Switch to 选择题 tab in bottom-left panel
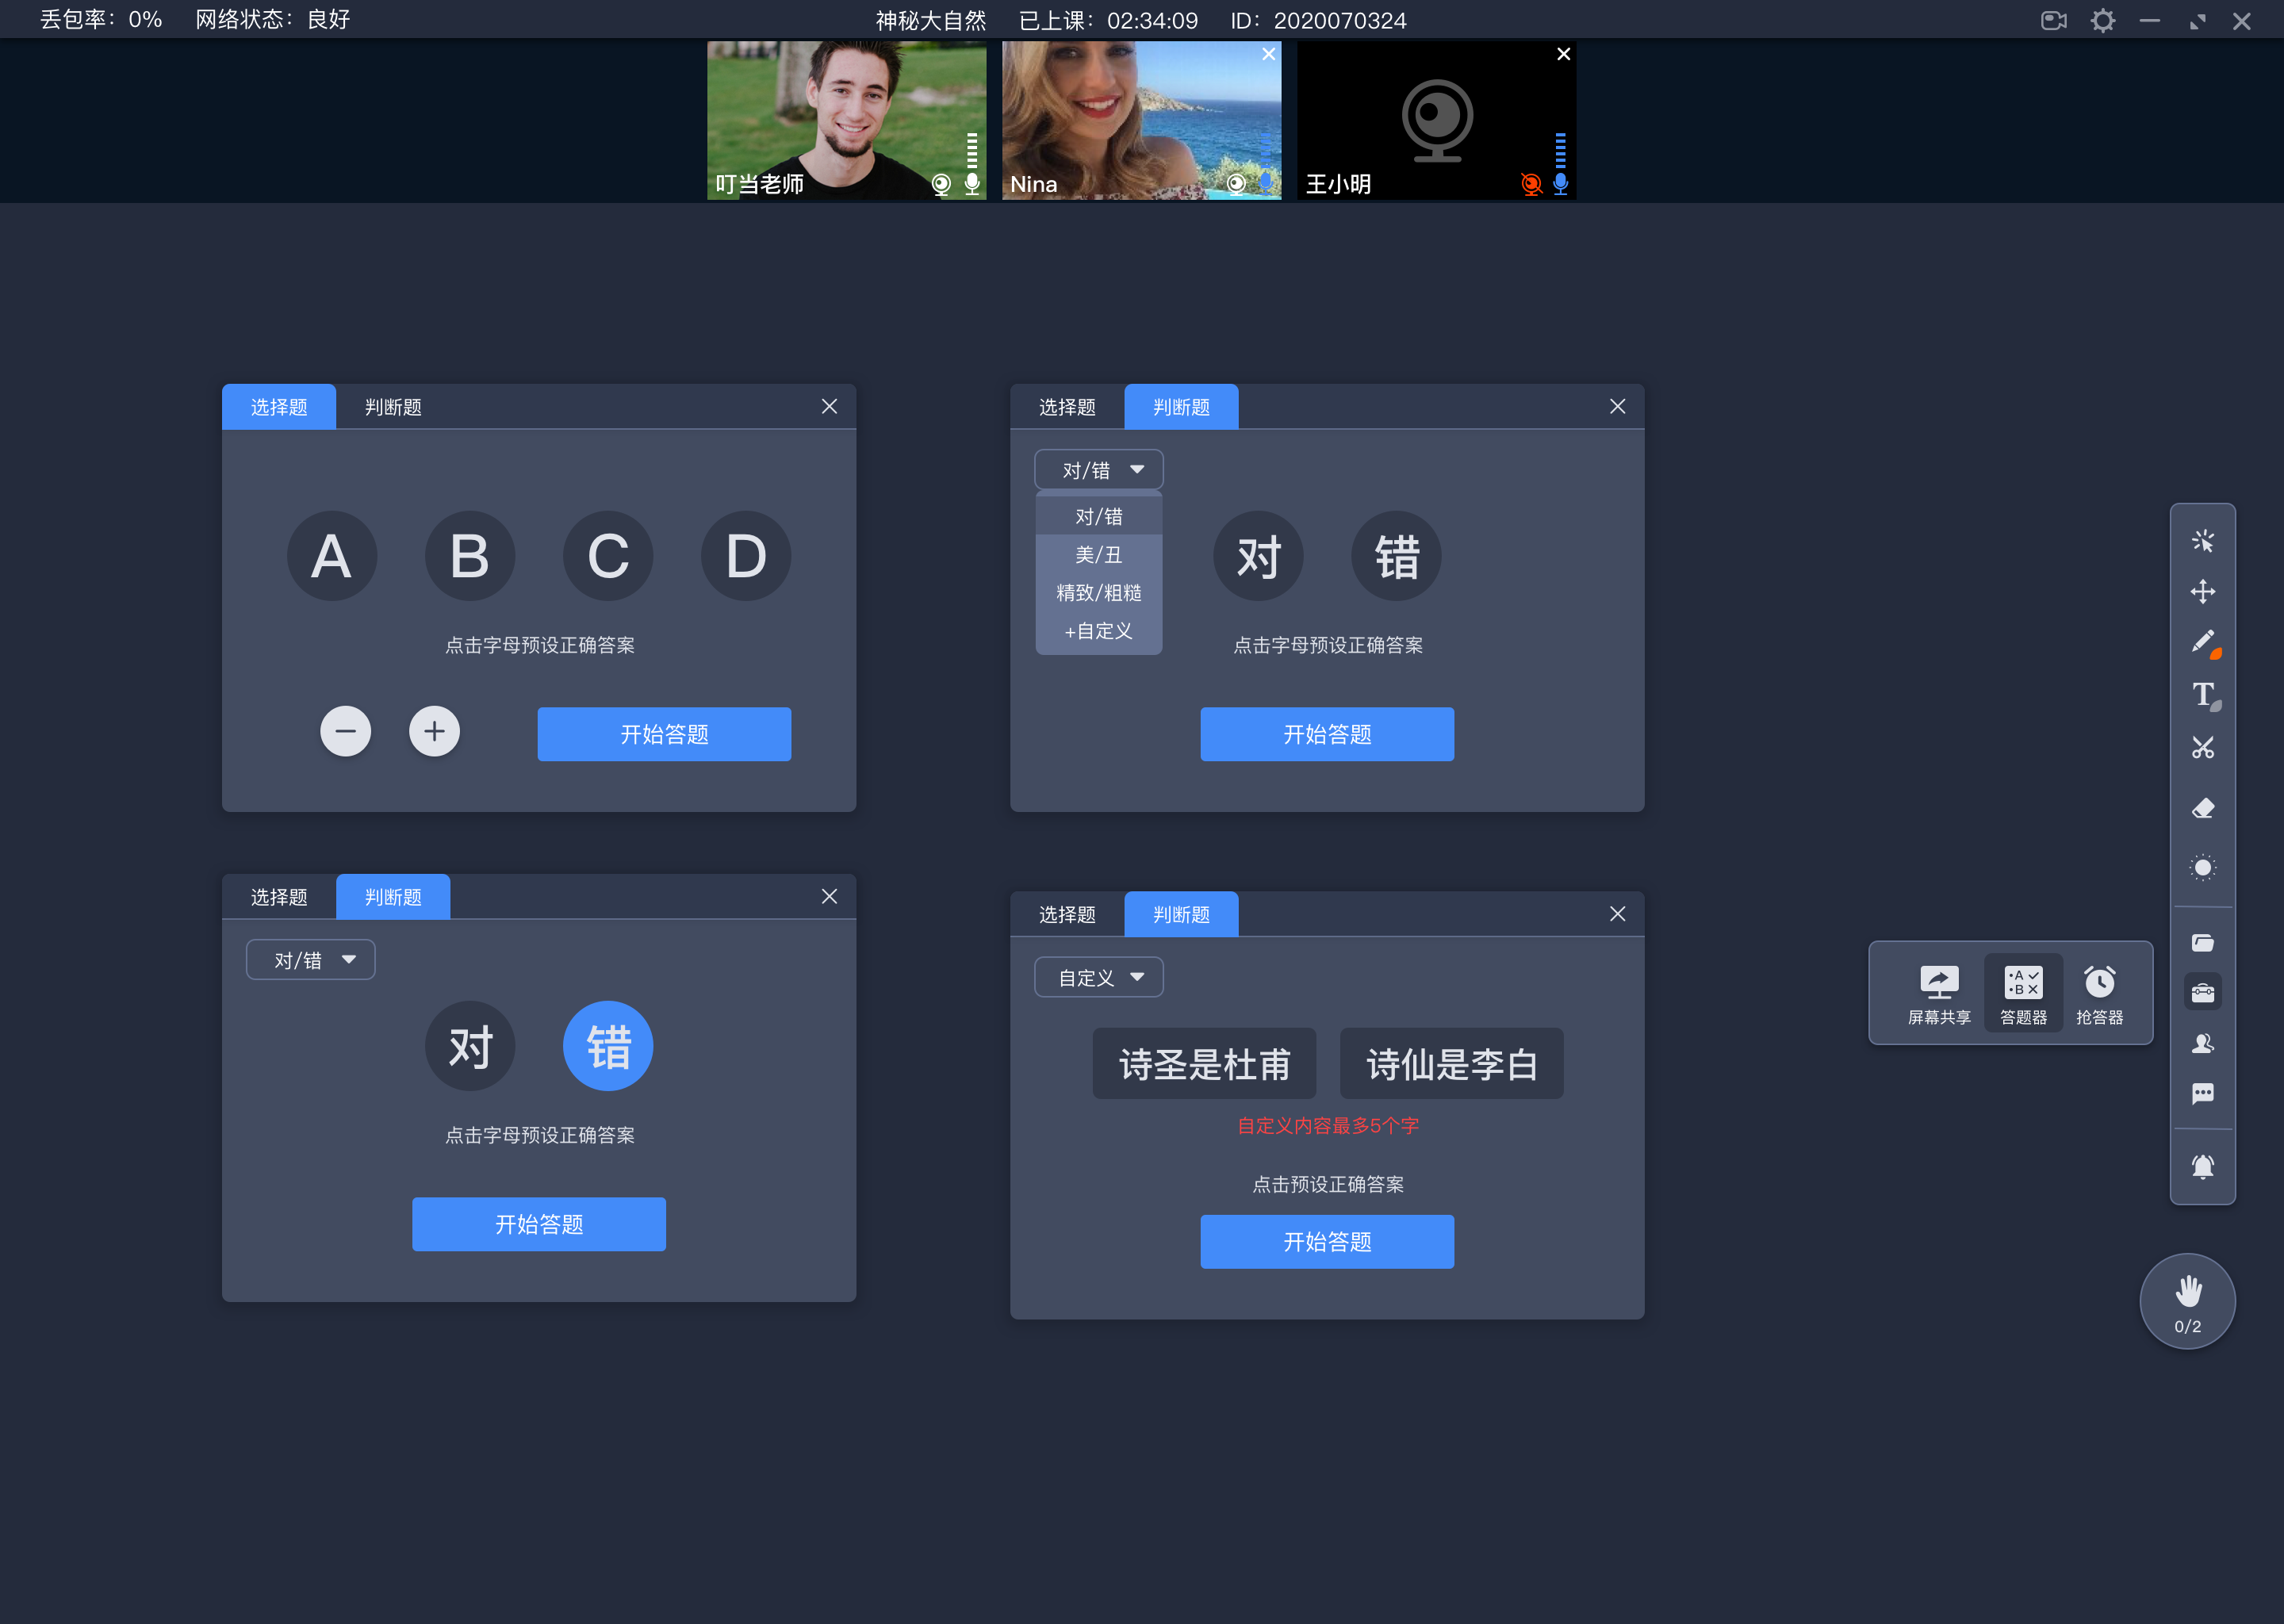 point(279,896)
